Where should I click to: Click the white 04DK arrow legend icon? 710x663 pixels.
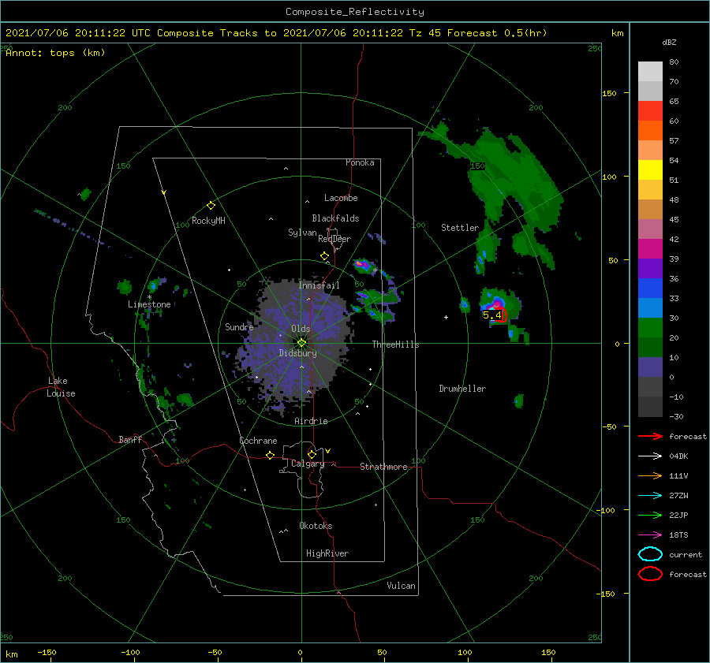coord(650,456)
